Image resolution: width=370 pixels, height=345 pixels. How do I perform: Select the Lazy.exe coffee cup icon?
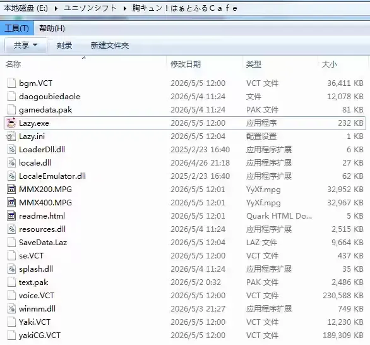coord(11,123)
